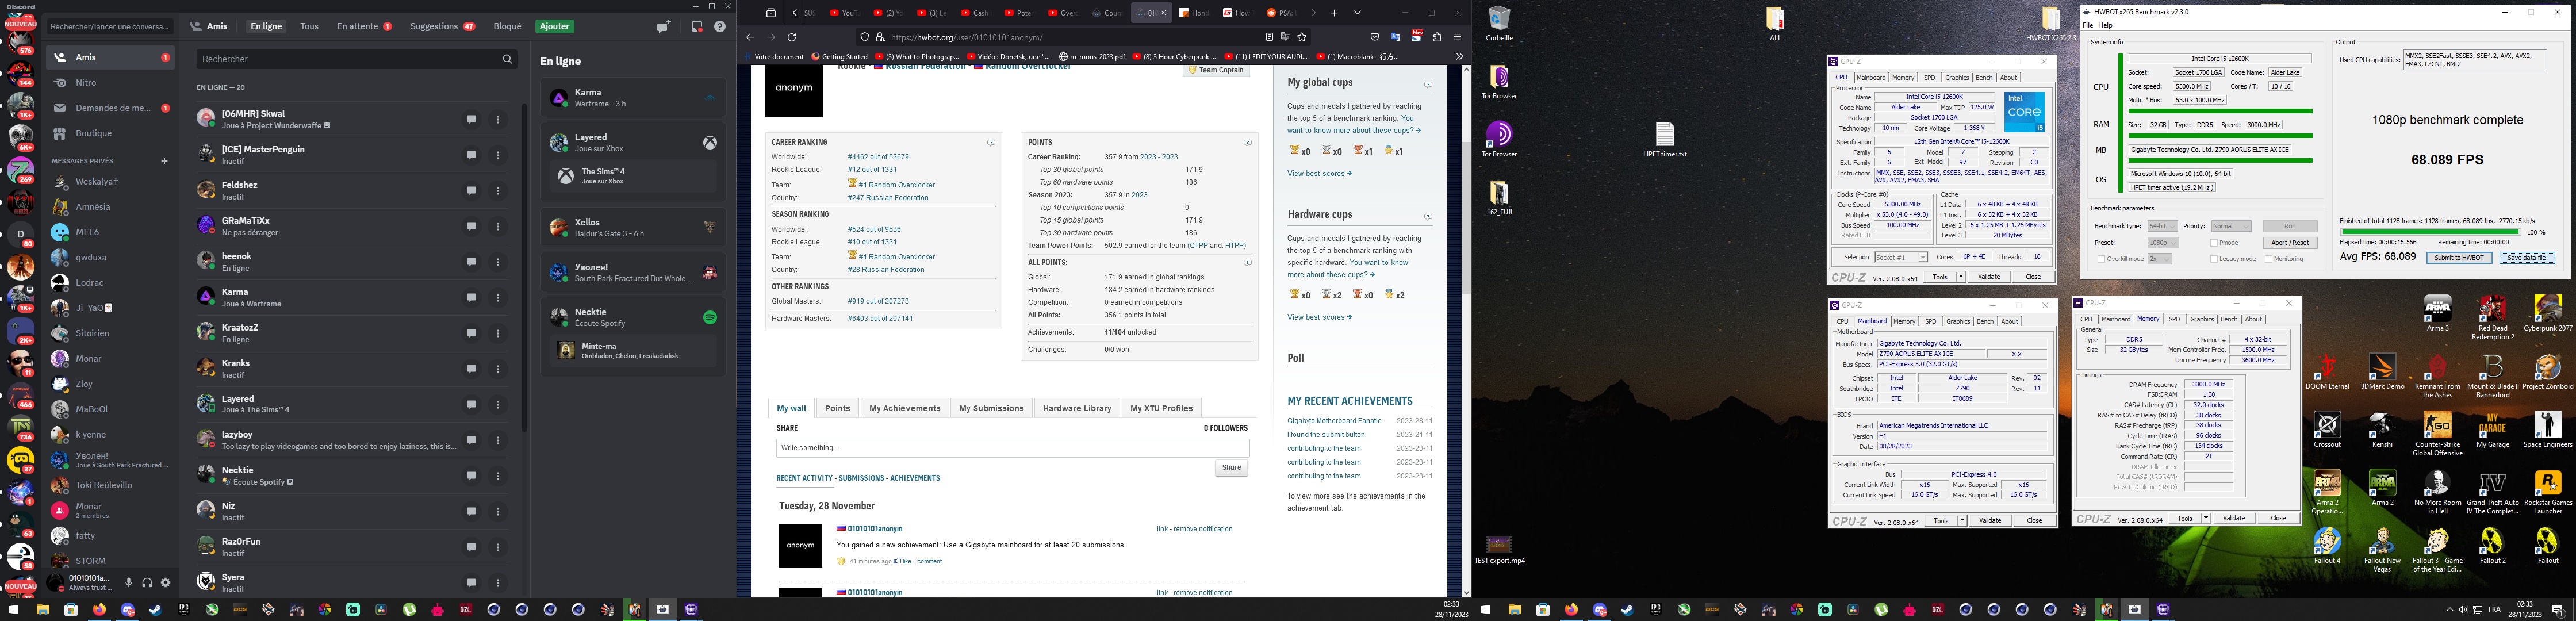
Task: Reload the hwbot.org browser page
Action: [791, 37]
